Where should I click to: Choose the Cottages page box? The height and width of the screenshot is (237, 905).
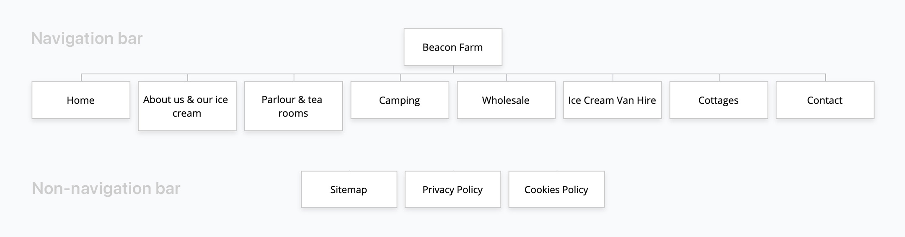(x=719, y=100)
